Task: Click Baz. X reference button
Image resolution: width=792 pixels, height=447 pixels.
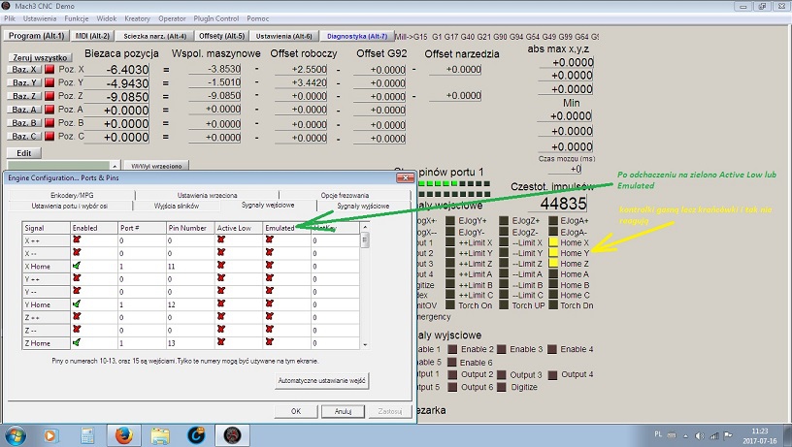Action: click(x=24, y=69)
